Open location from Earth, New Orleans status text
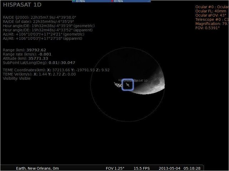The image size is (229, 171). tap(38, 169)
